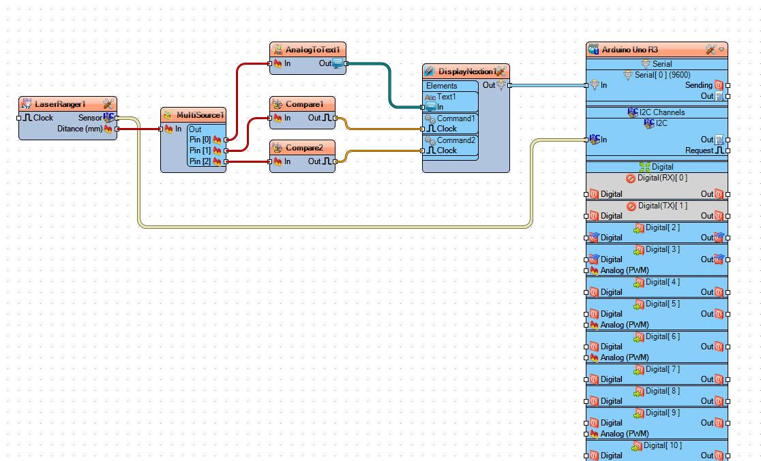The width and height of the screenshot is (761, 461).
Task: Click Digital[ 2 ] Out pin icon
Action: coord(719,238)
